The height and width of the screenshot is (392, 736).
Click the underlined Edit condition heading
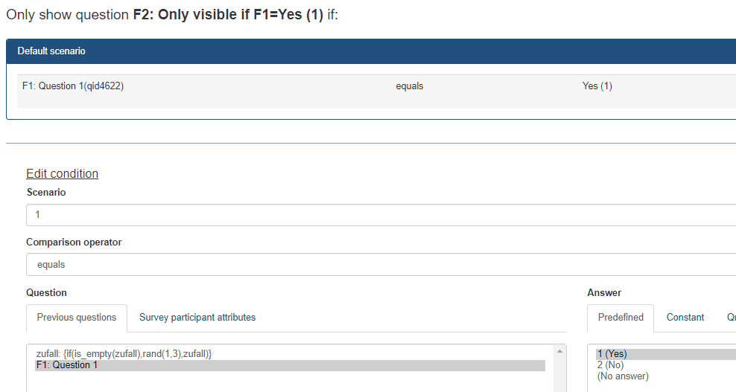[x=62, y=173]
